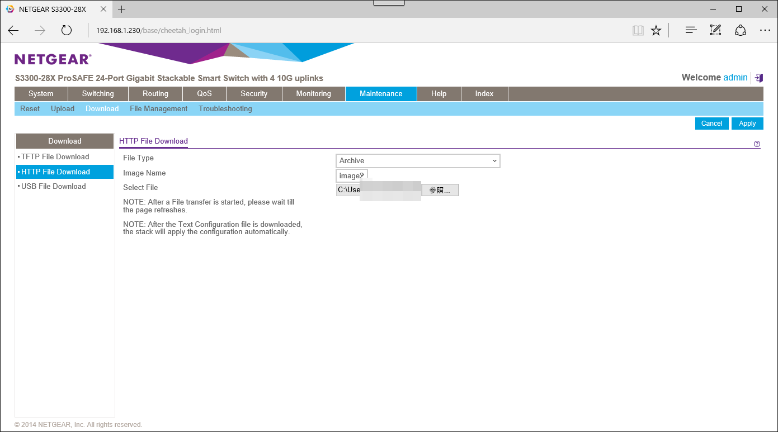This screenshot has height=432, width=778.
Task: Click the copyright 2014 NETGEAR footer text
Action: pyautogui.click(x=78, y=425)
